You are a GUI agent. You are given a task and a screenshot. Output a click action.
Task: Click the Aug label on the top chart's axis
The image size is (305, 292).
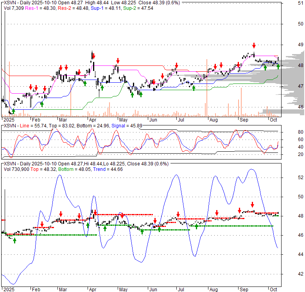click(x=213, y=120)
